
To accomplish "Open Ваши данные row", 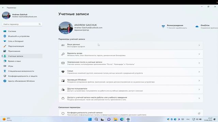I will 131,45.
